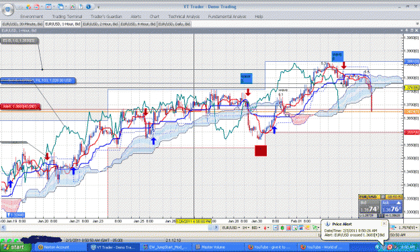The width and height of the screenshot is (420, 252).
Task: Expand the quick access toolbar customize arrow
Action: click(98, 7)
